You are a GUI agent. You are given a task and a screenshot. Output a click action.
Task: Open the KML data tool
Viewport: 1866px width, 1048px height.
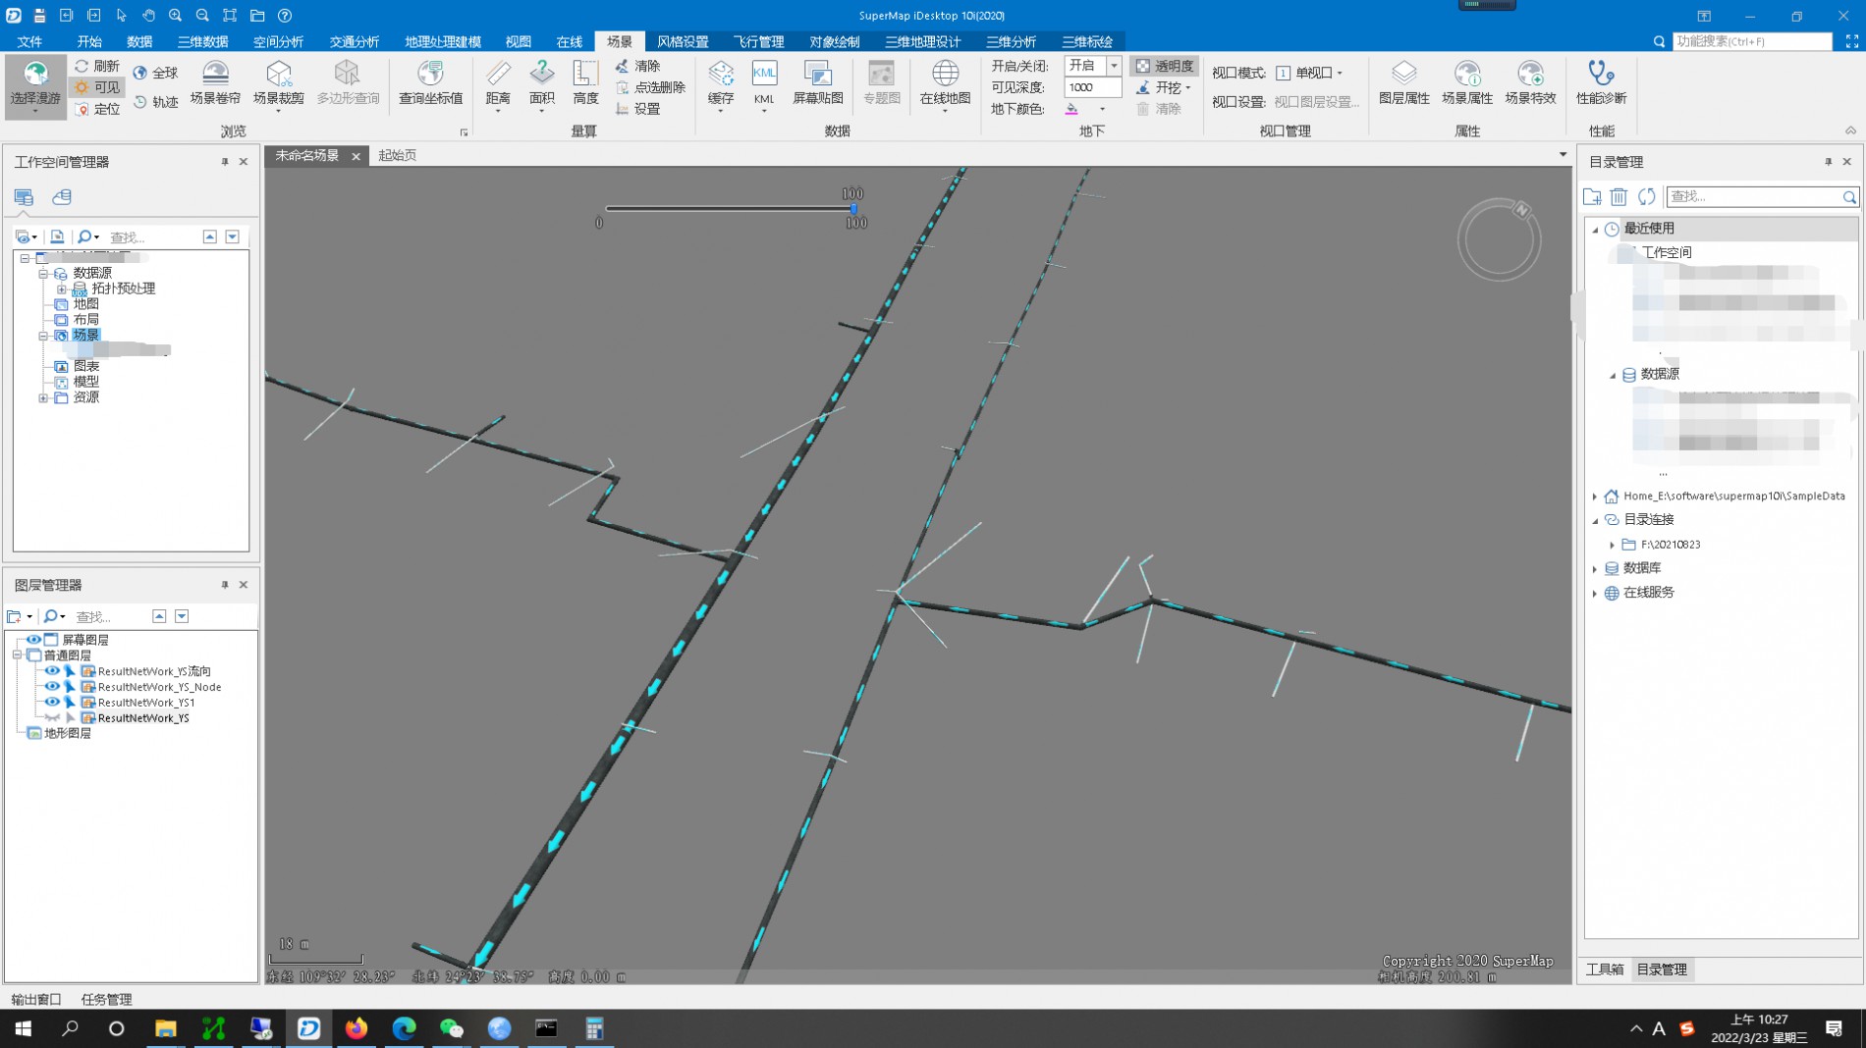[764, 82]
